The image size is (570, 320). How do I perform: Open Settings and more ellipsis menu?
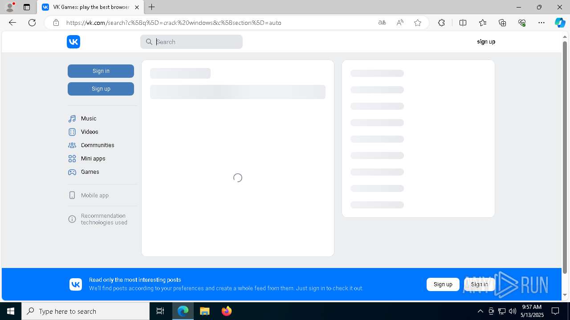coord(541,23)
